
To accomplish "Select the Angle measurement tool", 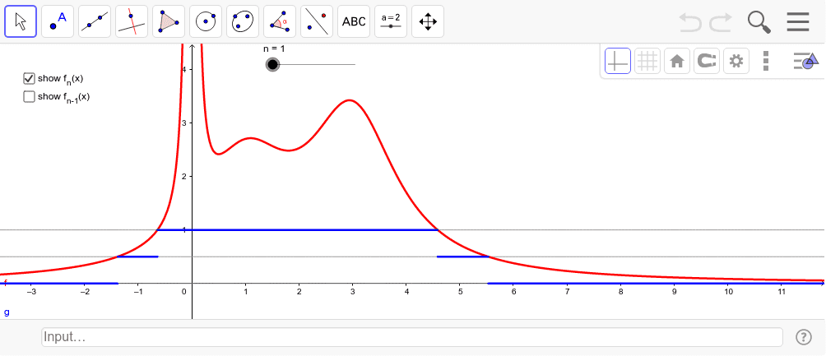I will coord(280,21).
